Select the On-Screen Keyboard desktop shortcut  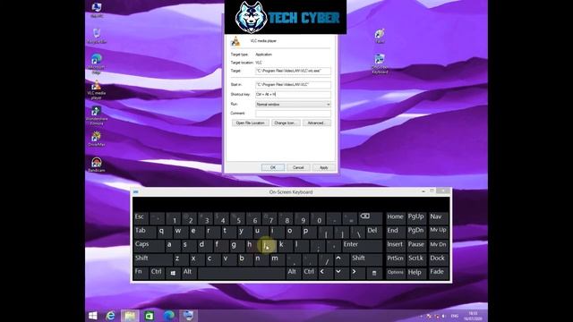pos(380,64)
